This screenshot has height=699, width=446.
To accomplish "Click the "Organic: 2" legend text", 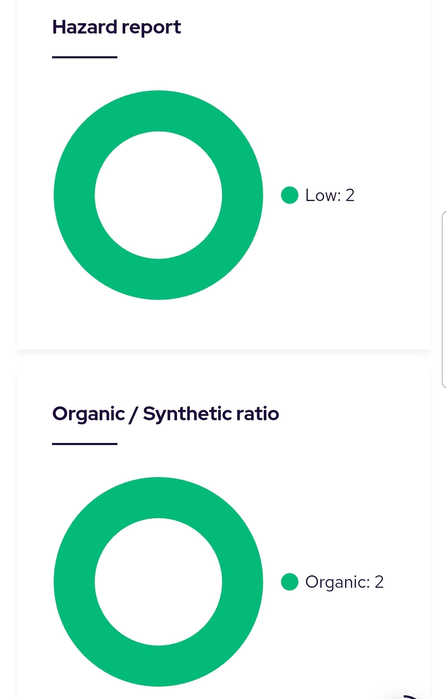I will 344,582.
